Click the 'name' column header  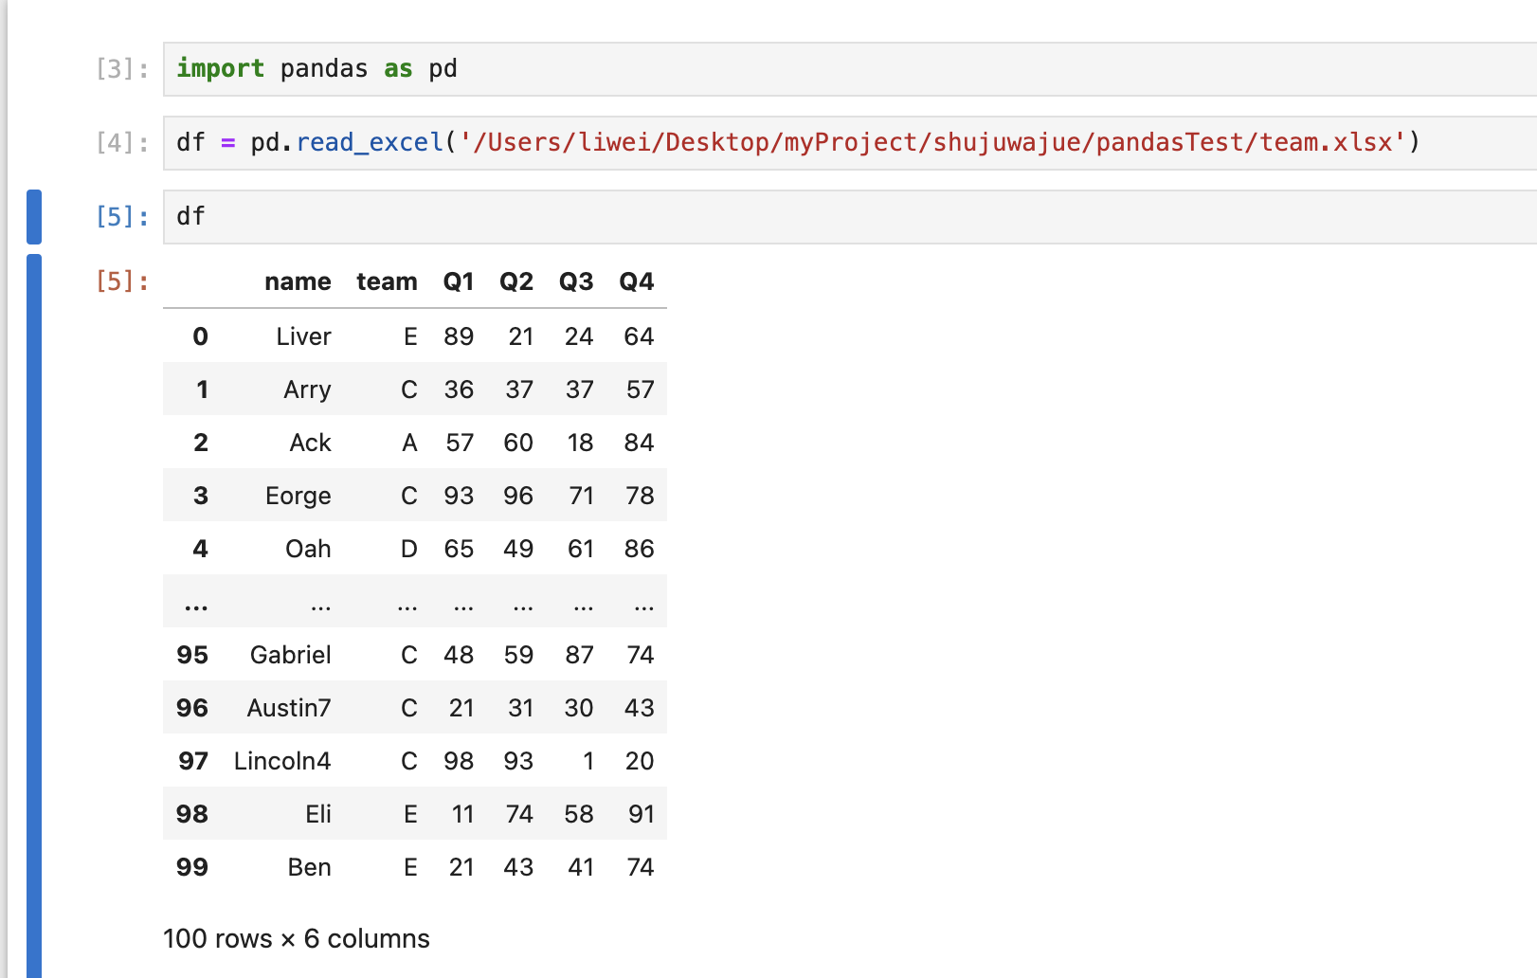coord(298,281)
